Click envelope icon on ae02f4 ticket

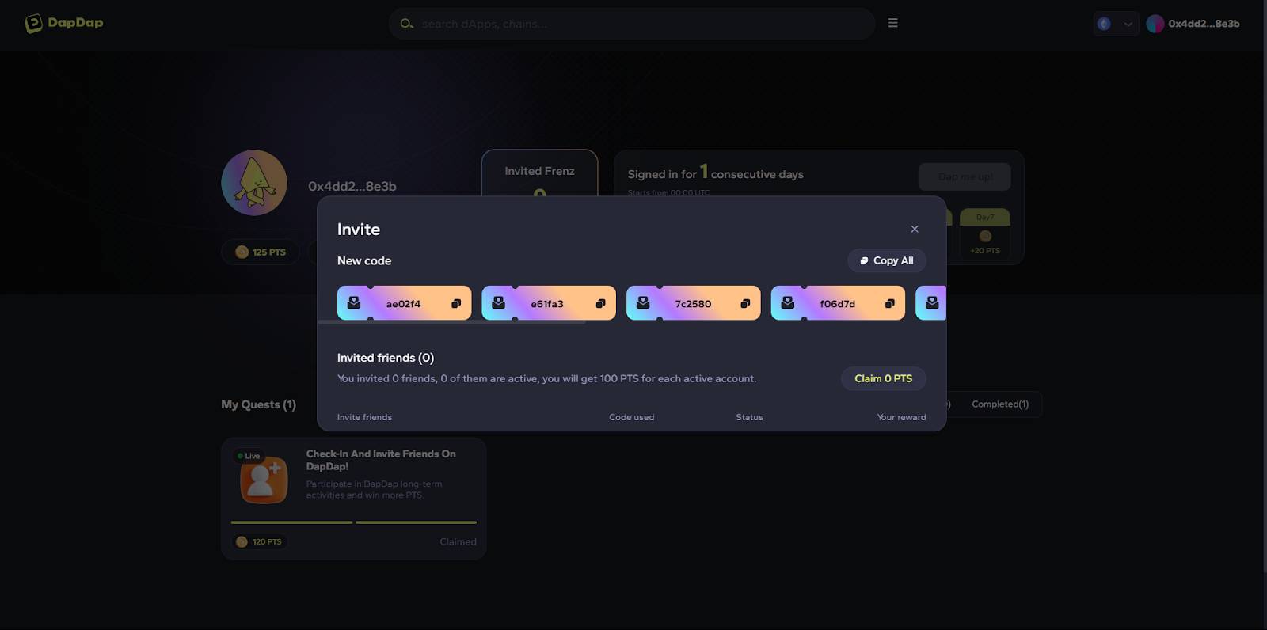(354, 303)
